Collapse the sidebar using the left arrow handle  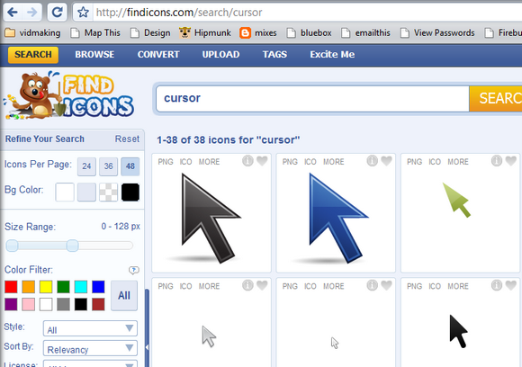tap(147, 347)
